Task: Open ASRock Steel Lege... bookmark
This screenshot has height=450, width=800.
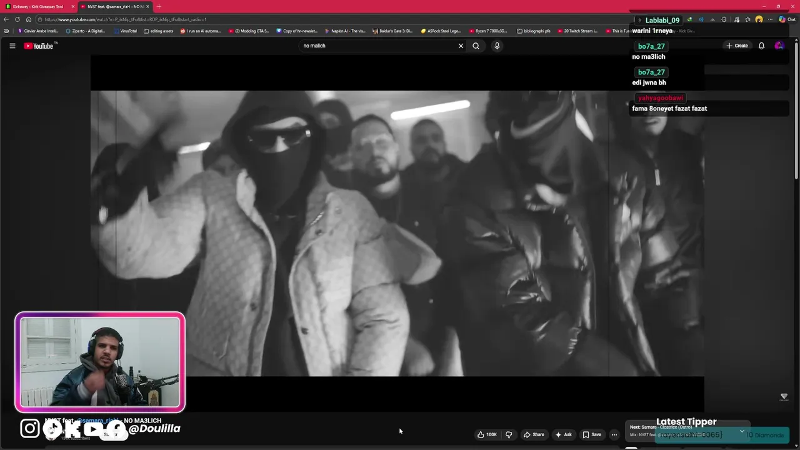Action: click(441, 31)
